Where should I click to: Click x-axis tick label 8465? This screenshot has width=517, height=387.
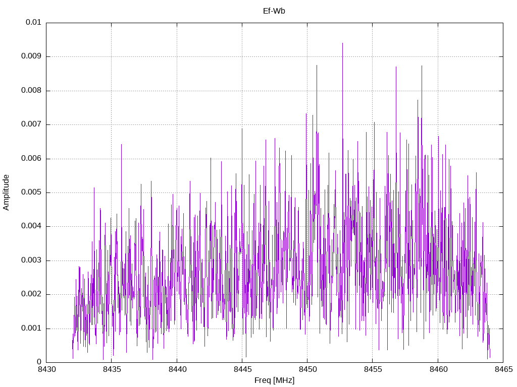[x=503, y=369]
